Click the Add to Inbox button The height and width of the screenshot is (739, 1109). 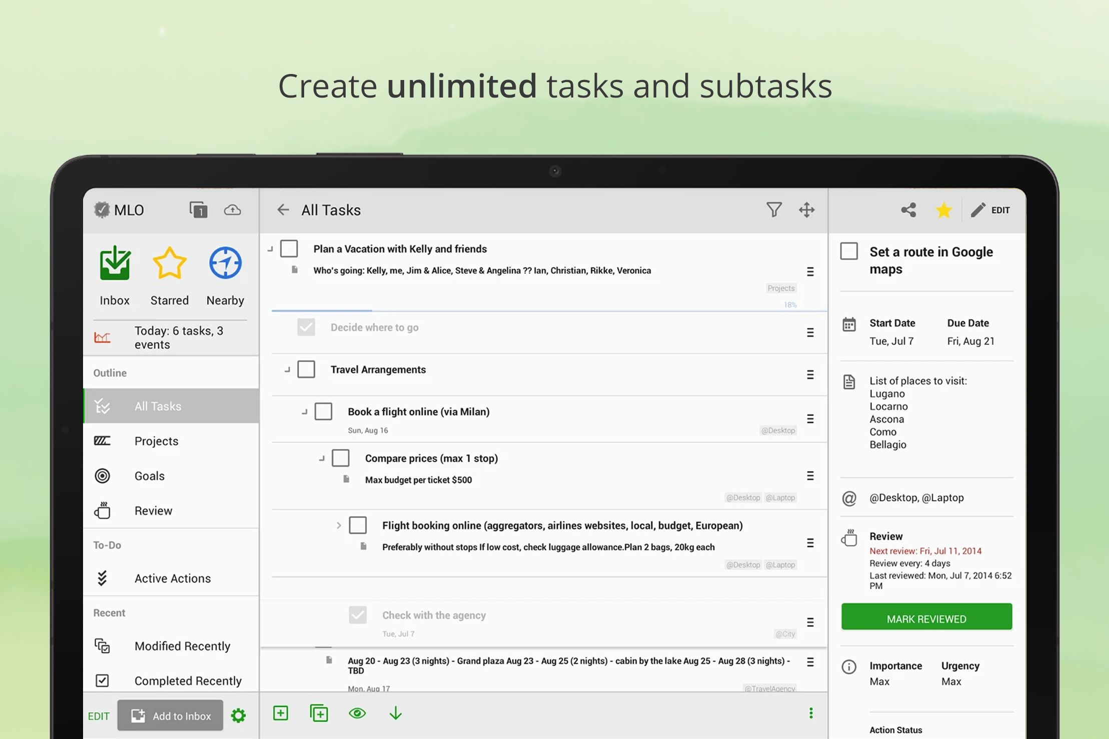(x=170, y=715)
